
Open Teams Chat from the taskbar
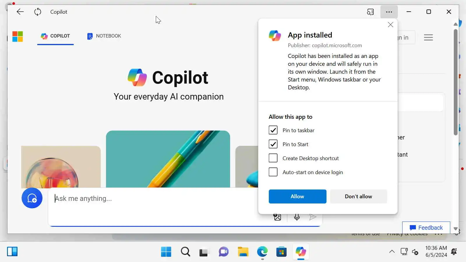click(223, 252)
